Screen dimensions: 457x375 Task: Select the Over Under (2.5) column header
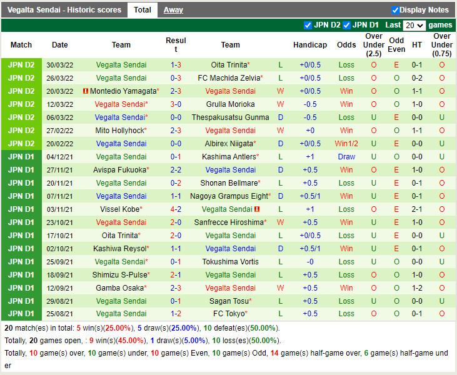click(x=374, y=45)
